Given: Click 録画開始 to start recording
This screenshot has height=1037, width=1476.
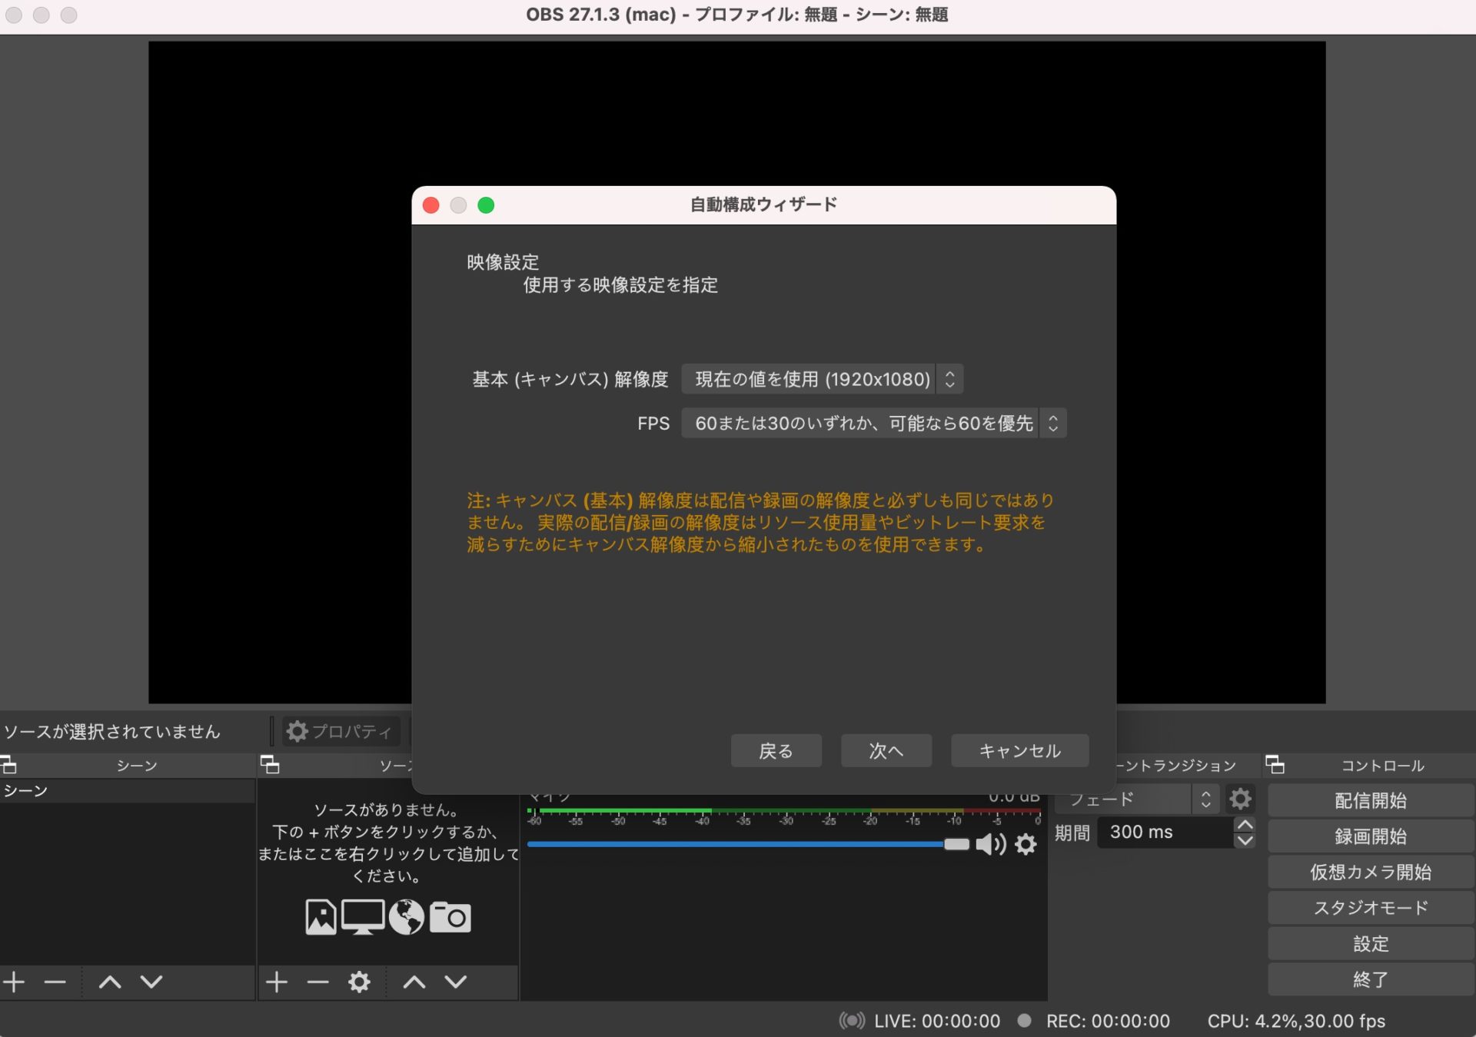Looking at the screenshot, I should point(1371,836).
